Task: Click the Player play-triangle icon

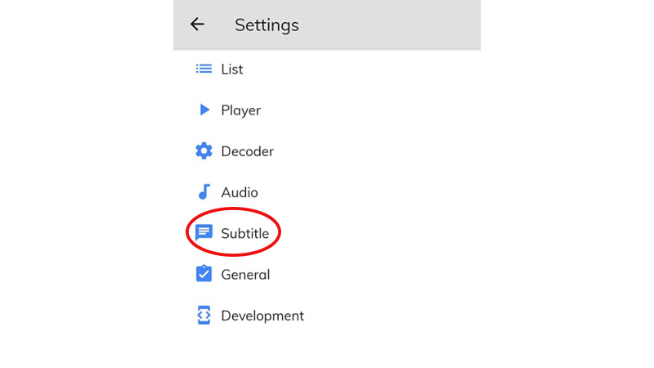Action: [204, 110]
